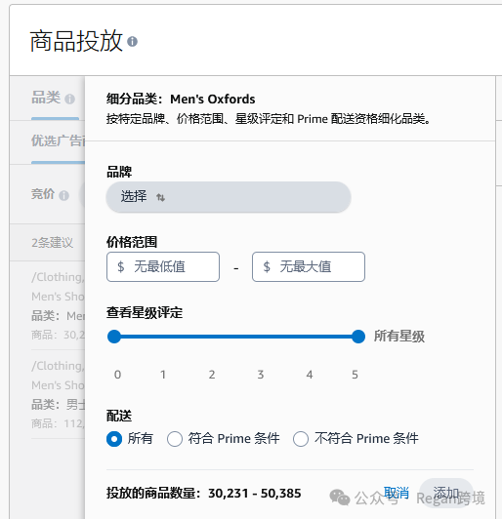Select 符合 Prime 条件 radio option
The width and height of the screenshot is (502, 519).
[175, 439]
